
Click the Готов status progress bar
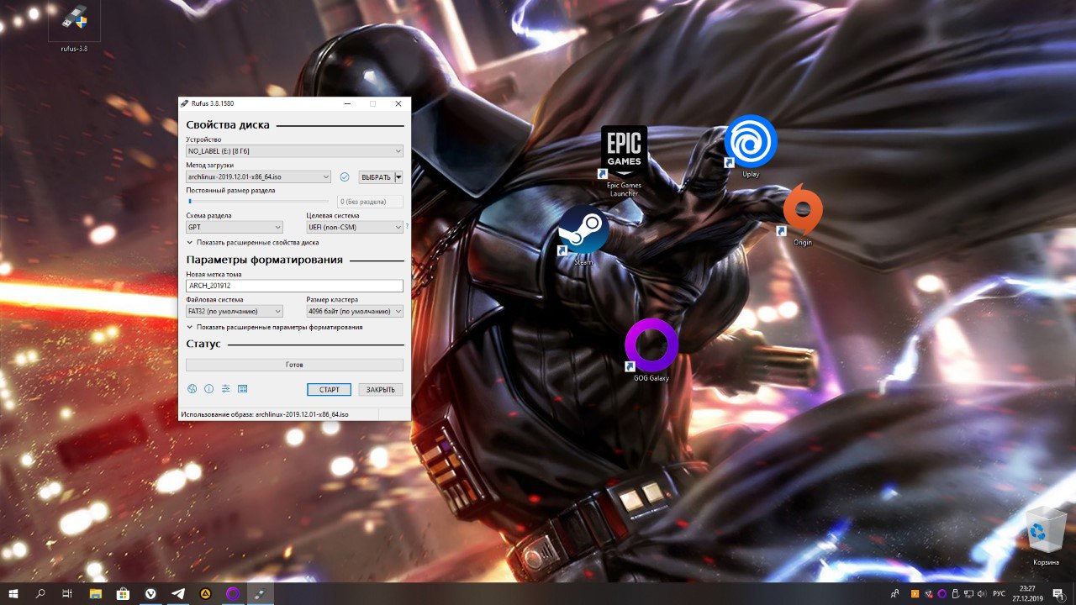click(294, 365)
